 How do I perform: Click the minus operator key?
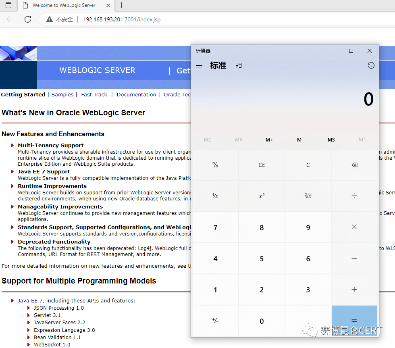pos(354,258)
